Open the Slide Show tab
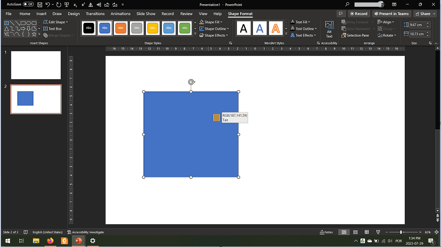The height and width of the screenshot is (247, 441). click(145, 14)
